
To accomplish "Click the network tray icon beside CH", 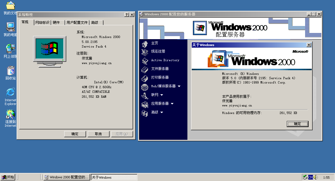I will pyautogui.click(x=305, y=177).
